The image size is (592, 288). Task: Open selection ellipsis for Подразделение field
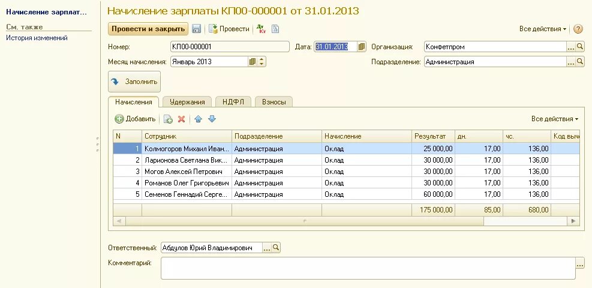[571, 62]
